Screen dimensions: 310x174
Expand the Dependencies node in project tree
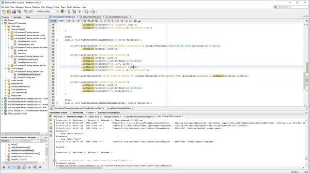(5, 84)
